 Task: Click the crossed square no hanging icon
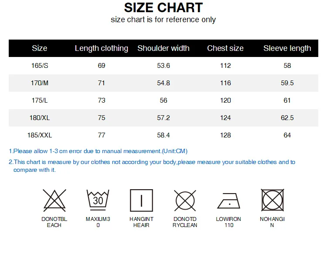click(x=272, y=200)
